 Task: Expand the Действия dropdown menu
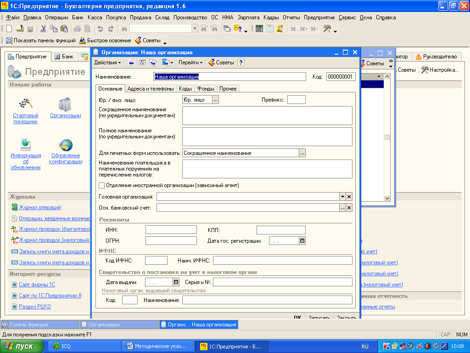click(x=107, y=63)
